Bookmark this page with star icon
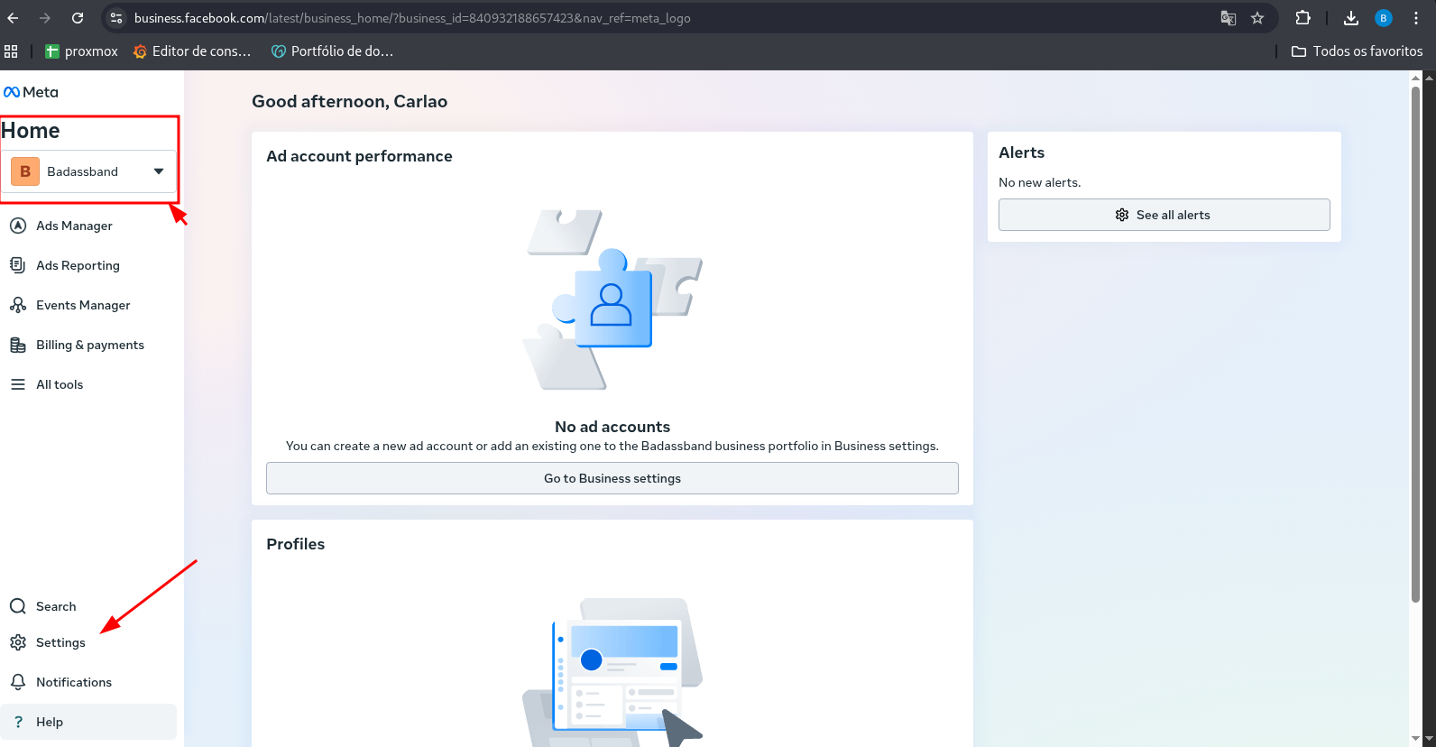 [1257, 18]
